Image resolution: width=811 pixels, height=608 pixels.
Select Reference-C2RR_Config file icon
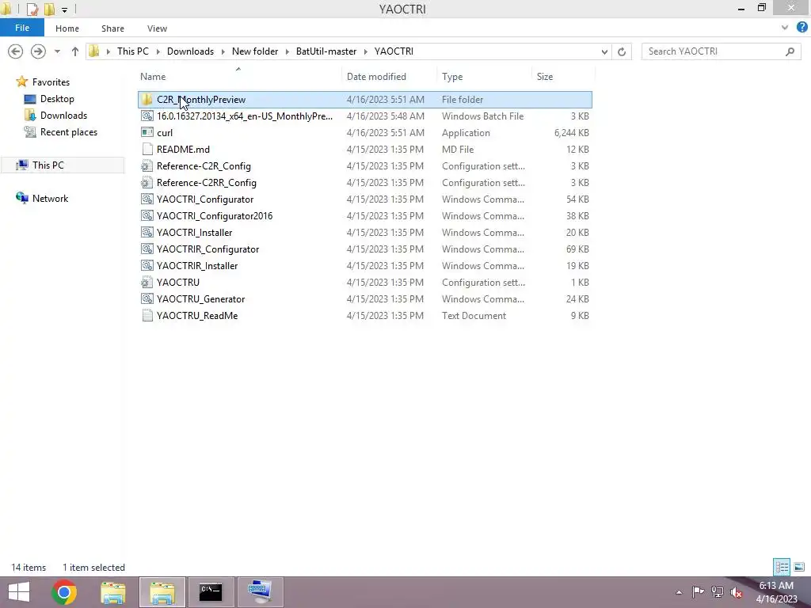pos(147,182)
